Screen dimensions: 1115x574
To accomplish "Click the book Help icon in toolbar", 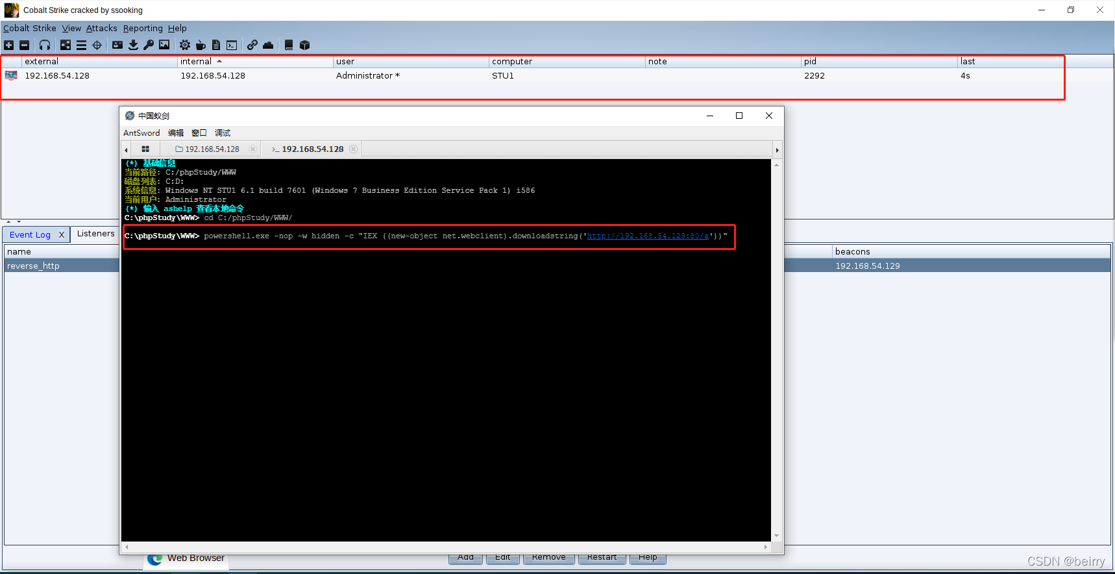I will (x=289, y=45).
